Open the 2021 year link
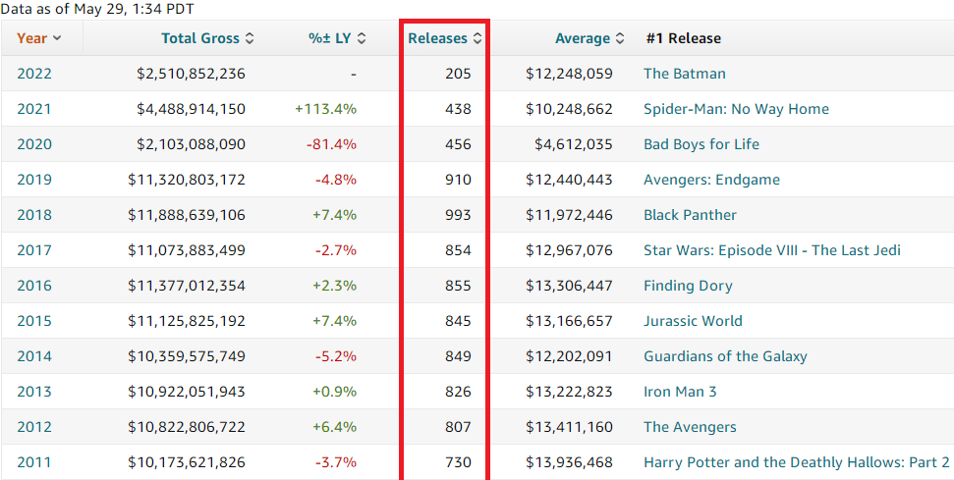The height and width of the screenshot is (480, 954). pos(34,109)
